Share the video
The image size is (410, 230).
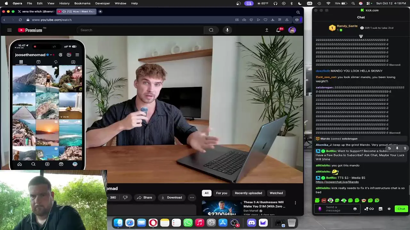pyautogui.click(x=144, y=197)
